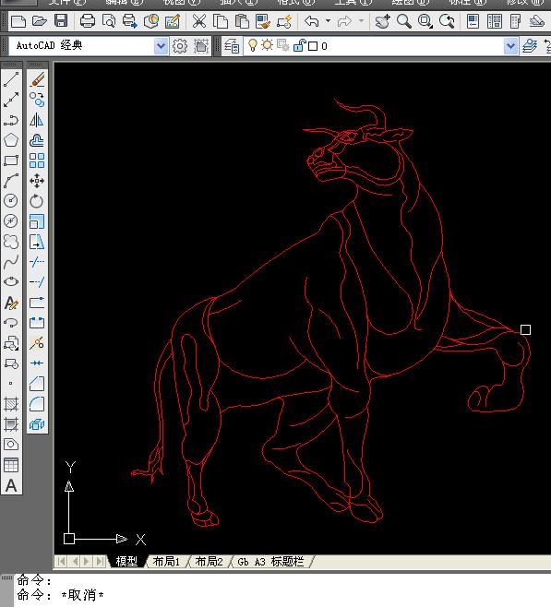The image size is (551, 607).
Task: Click the New drawing icon
Action: (18, 21)
